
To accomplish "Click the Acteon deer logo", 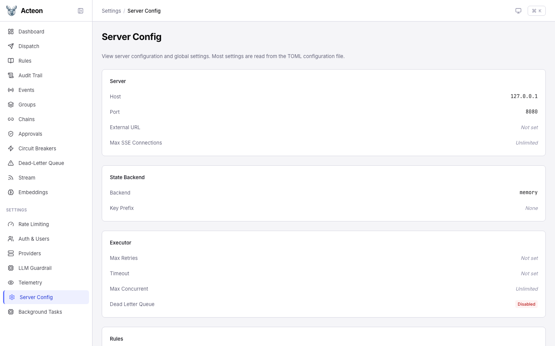I will 11,10.
